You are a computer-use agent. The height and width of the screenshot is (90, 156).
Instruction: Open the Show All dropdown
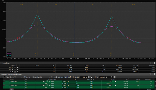point(16,77)
